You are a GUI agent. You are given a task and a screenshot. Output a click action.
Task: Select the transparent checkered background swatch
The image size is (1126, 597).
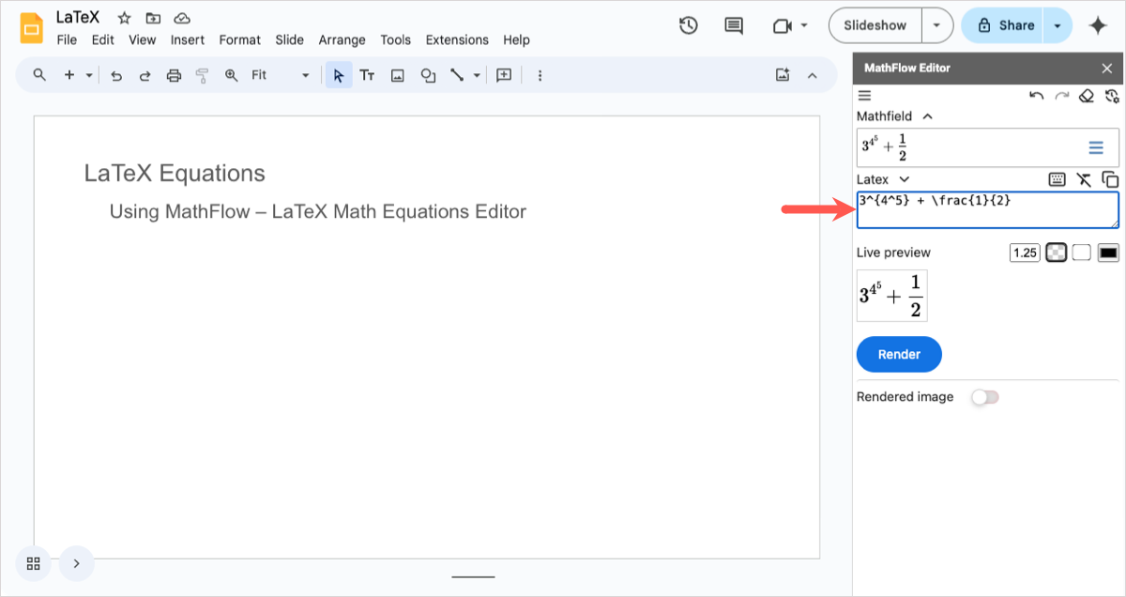[1057, 253]
